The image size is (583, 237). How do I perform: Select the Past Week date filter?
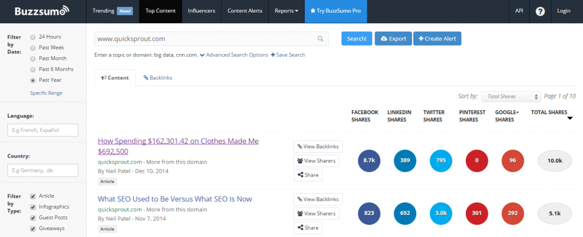[33, 48]
